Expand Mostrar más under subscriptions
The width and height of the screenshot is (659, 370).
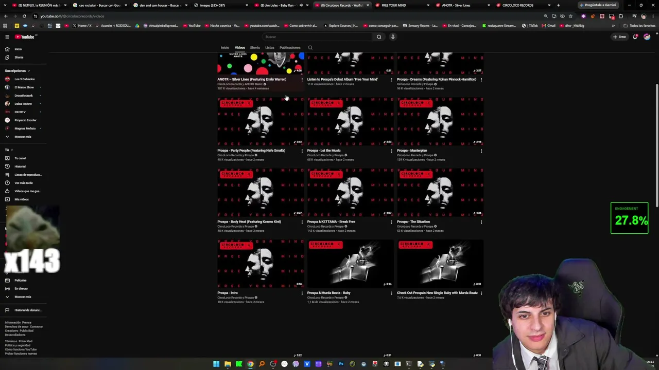click(x=19, y=137)
